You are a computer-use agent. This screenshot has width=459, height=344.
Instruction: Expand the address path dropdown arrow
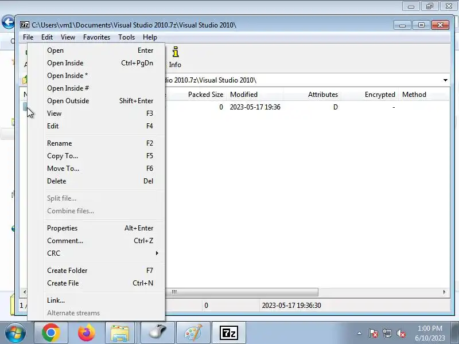[445, 80]
